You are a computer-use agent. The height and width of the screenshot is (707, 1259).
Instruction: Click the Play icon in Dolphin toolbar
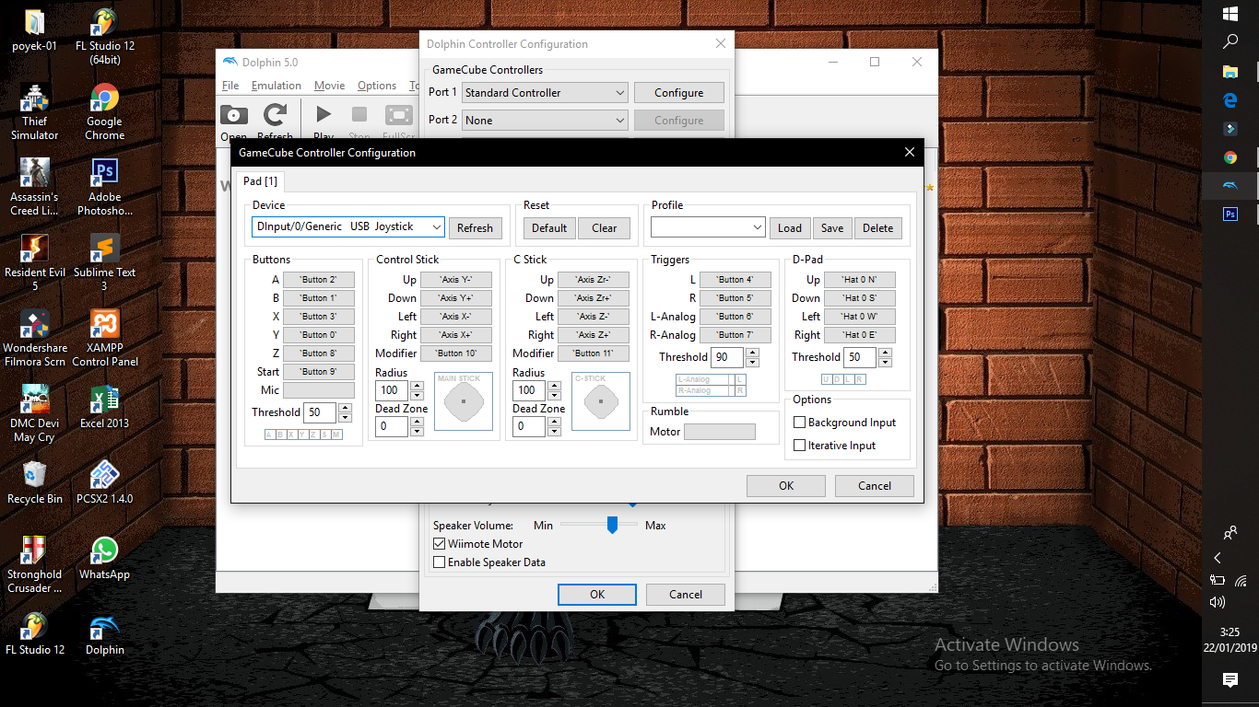[x=324, y=115]
